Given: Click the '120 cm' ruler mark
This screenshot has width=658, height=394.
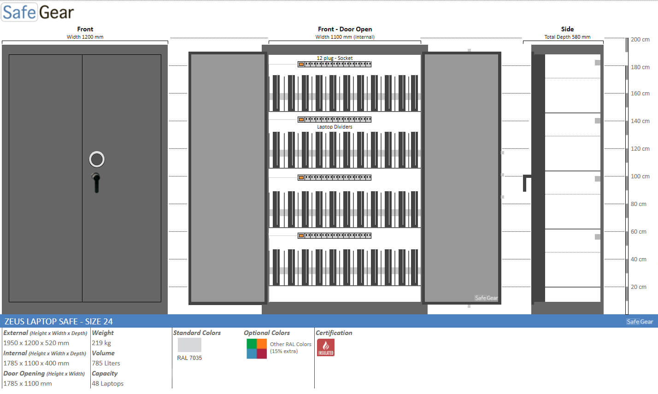Looking at the screenshot, I should tap(640, 149).
